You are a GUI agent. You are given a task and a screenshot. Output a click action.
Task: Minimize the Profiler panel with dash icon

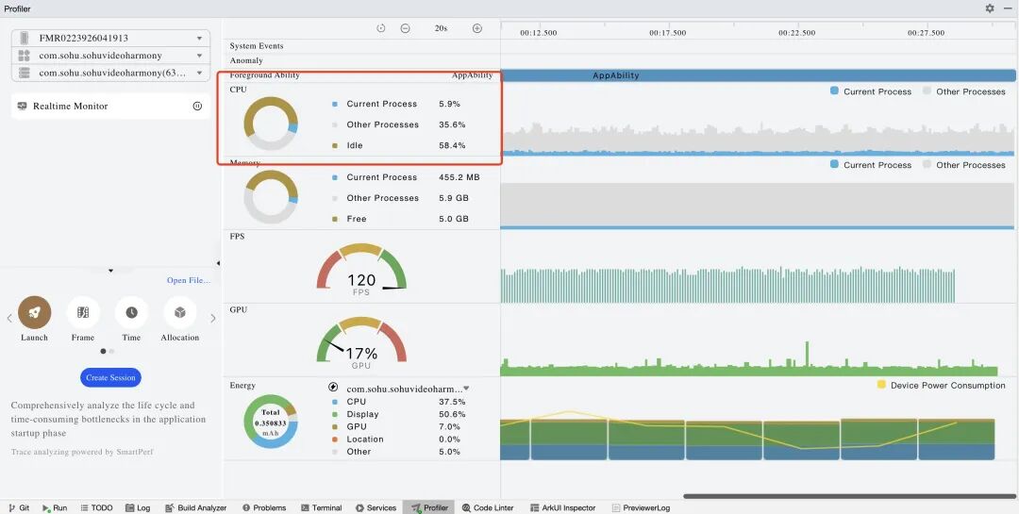click(x=1008, y=8)
